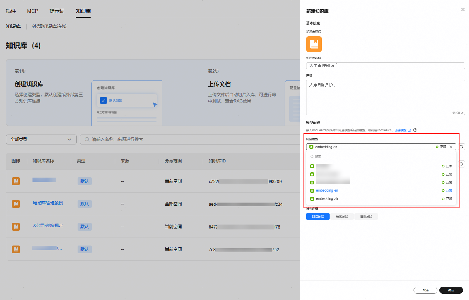
Task: Click the book icon in the c722 ID row
Action: (x=16, y=181)
